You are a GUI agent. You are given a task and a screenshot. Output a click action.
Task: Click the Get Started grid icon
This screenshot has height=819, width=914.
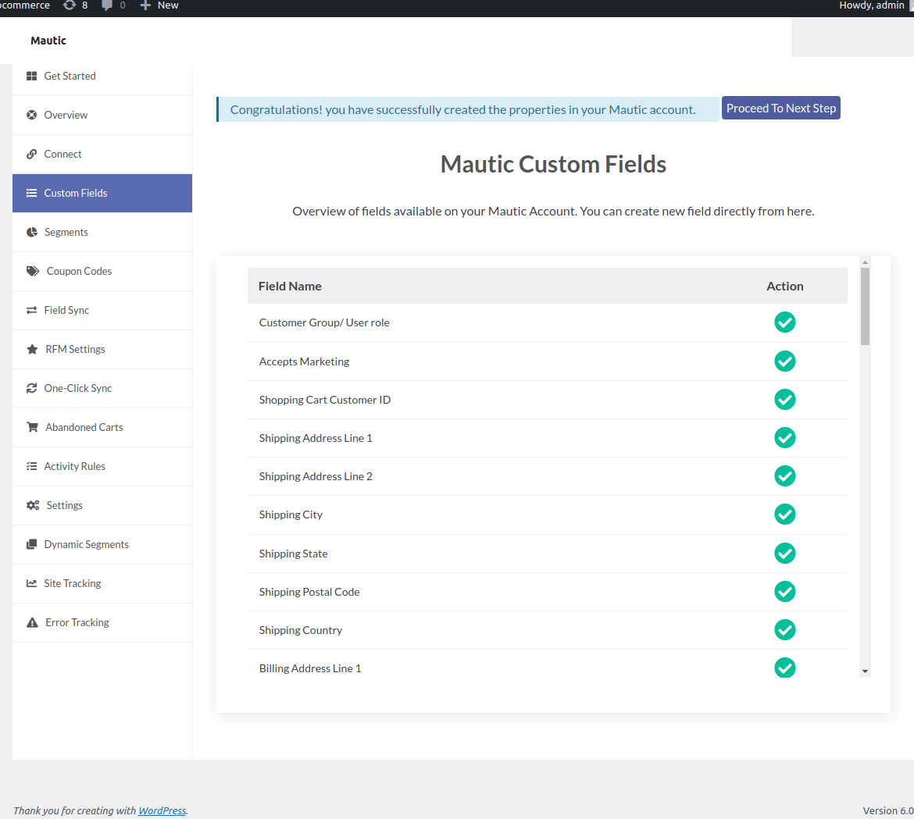tap(31, 77)
